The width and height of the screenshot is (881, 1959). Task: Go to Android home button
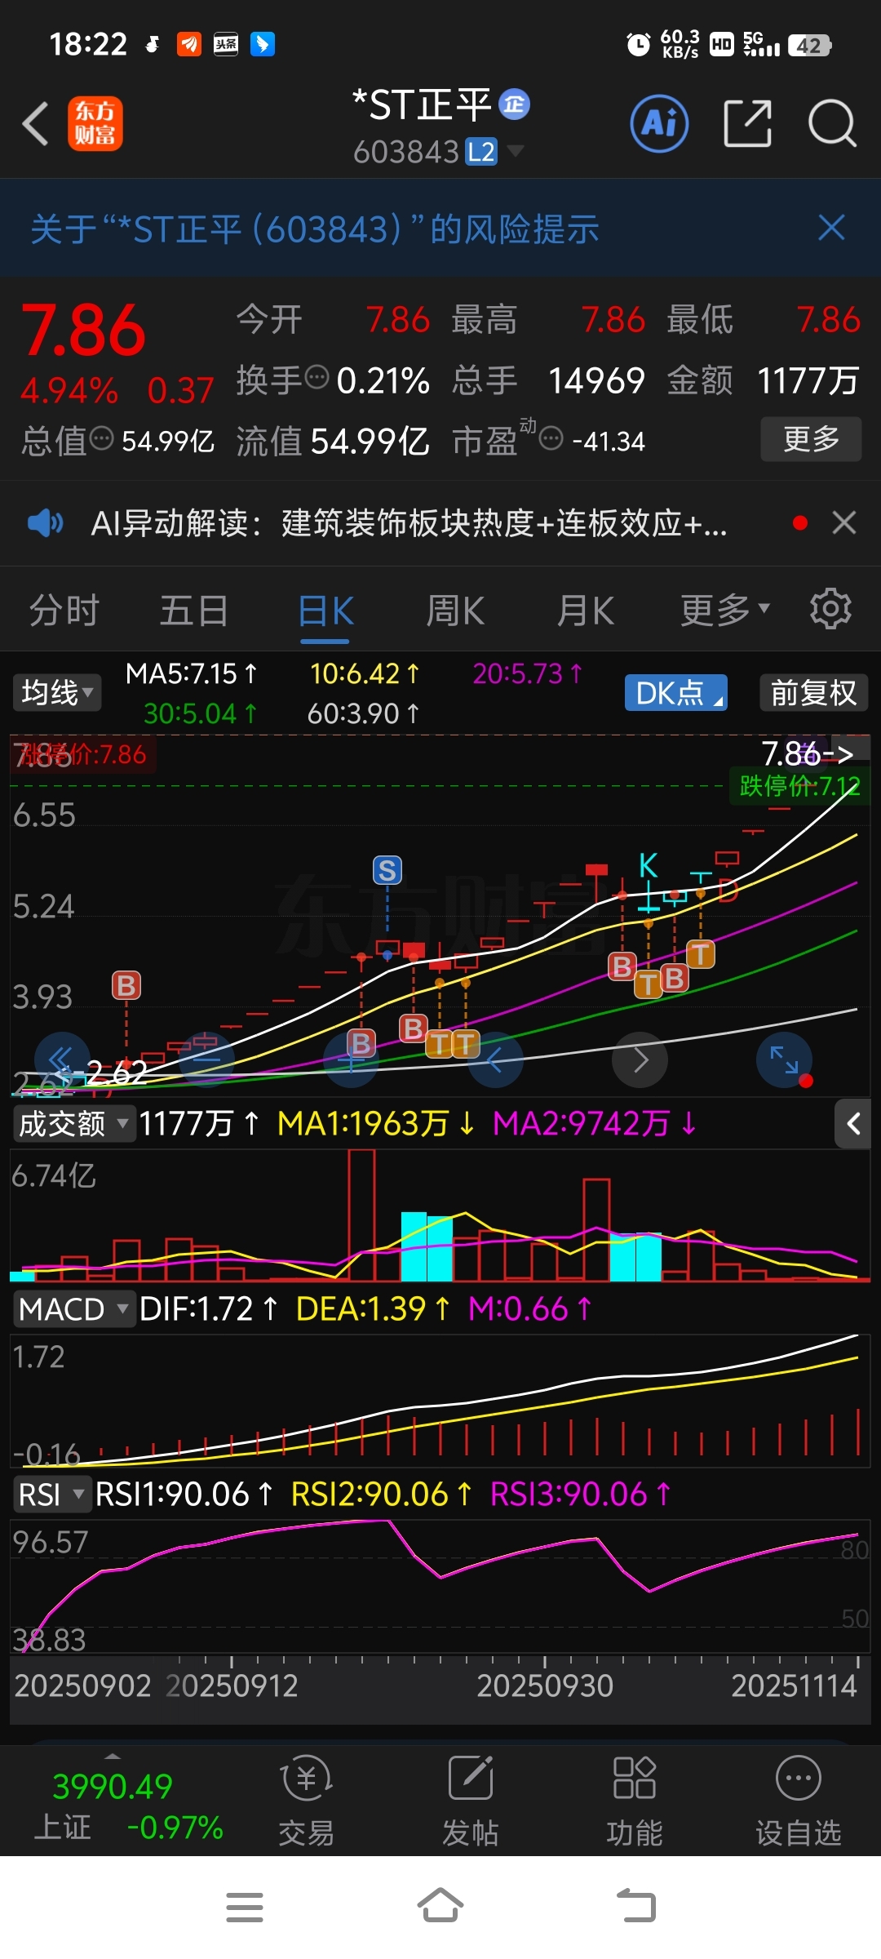click(x=440, y=1906)
